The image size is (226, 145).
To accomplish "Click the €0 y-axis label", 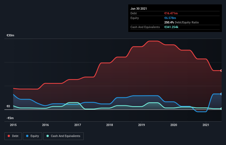I will coord(8,106).
